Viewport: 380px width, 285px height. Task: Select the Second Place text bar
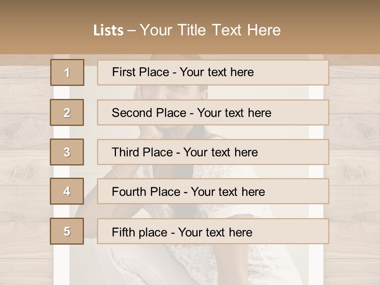pyautogui.click(x=213, y=112)
